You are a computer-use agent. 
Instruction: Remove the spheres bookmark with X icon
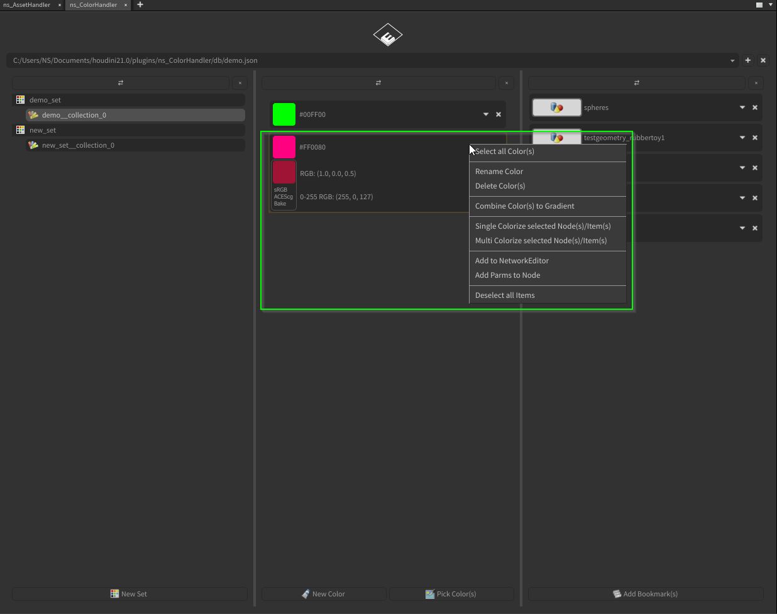point(755,107)
